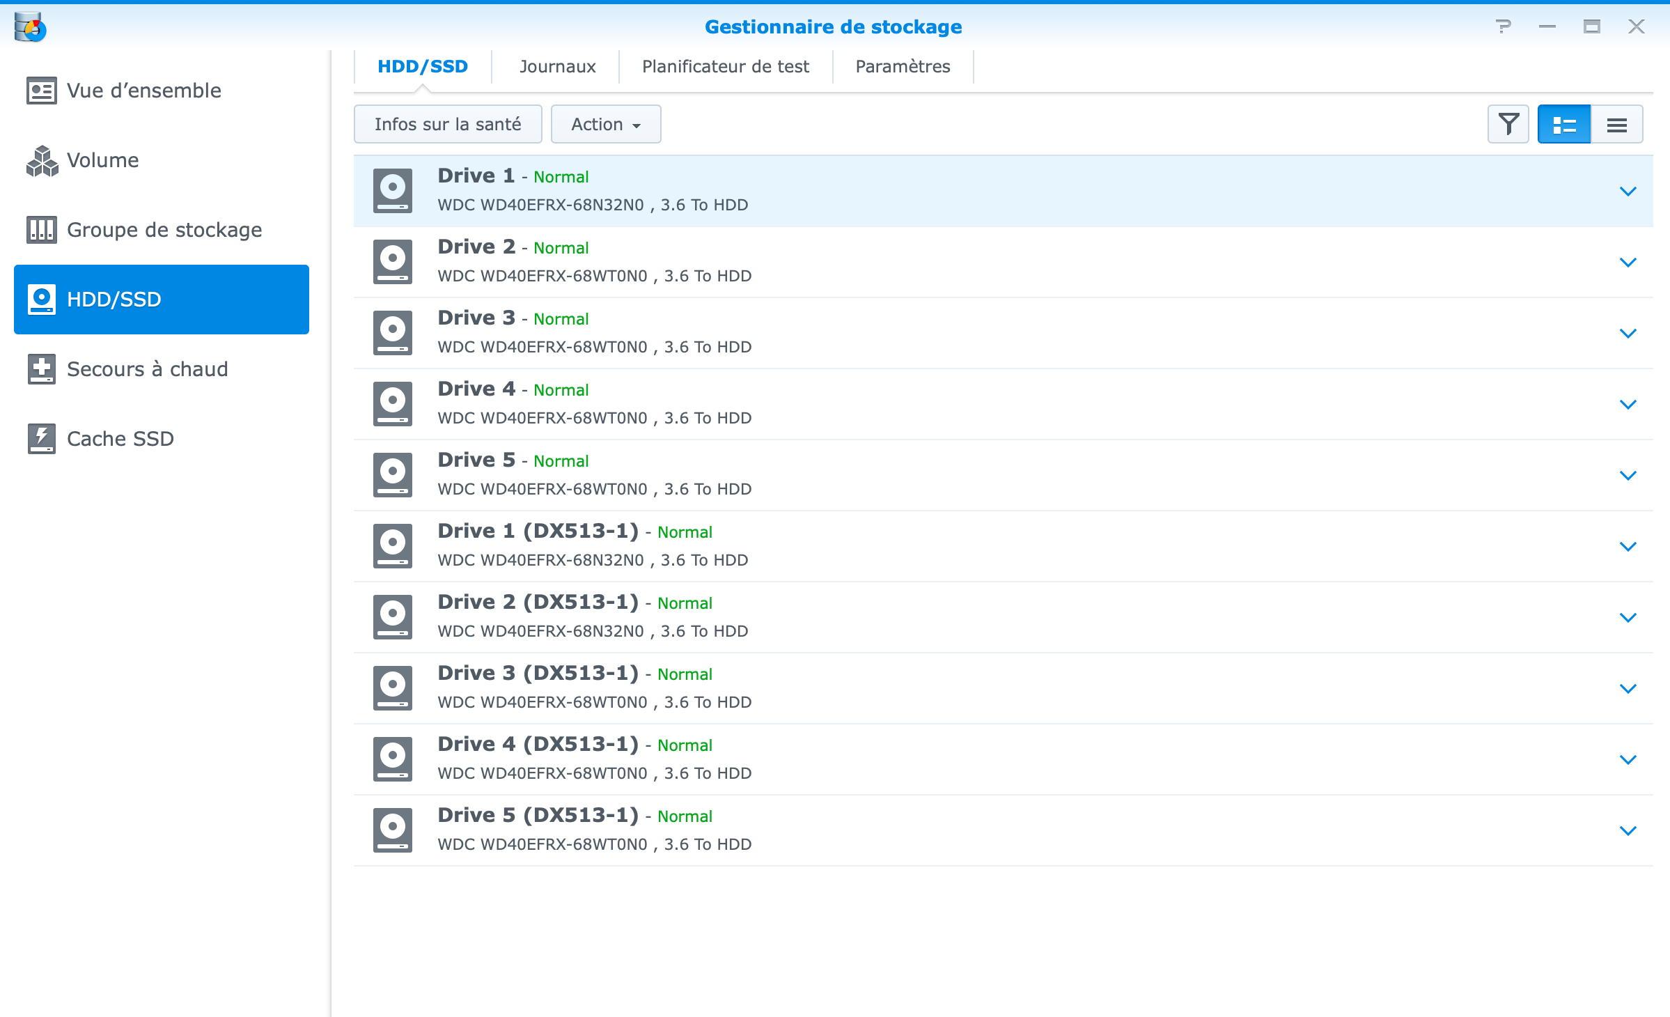Go to Volume section in sidebar

click(102, 160)
